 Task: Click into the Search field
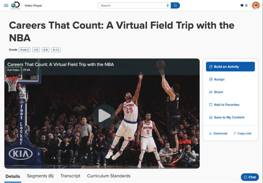click(x=134, y=5)
